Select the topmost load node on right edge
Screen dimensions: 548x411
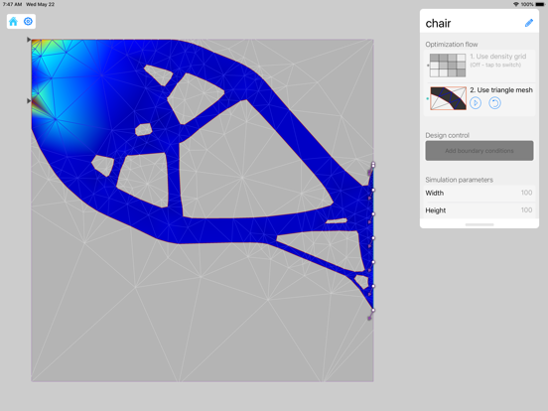coord(373,164)
